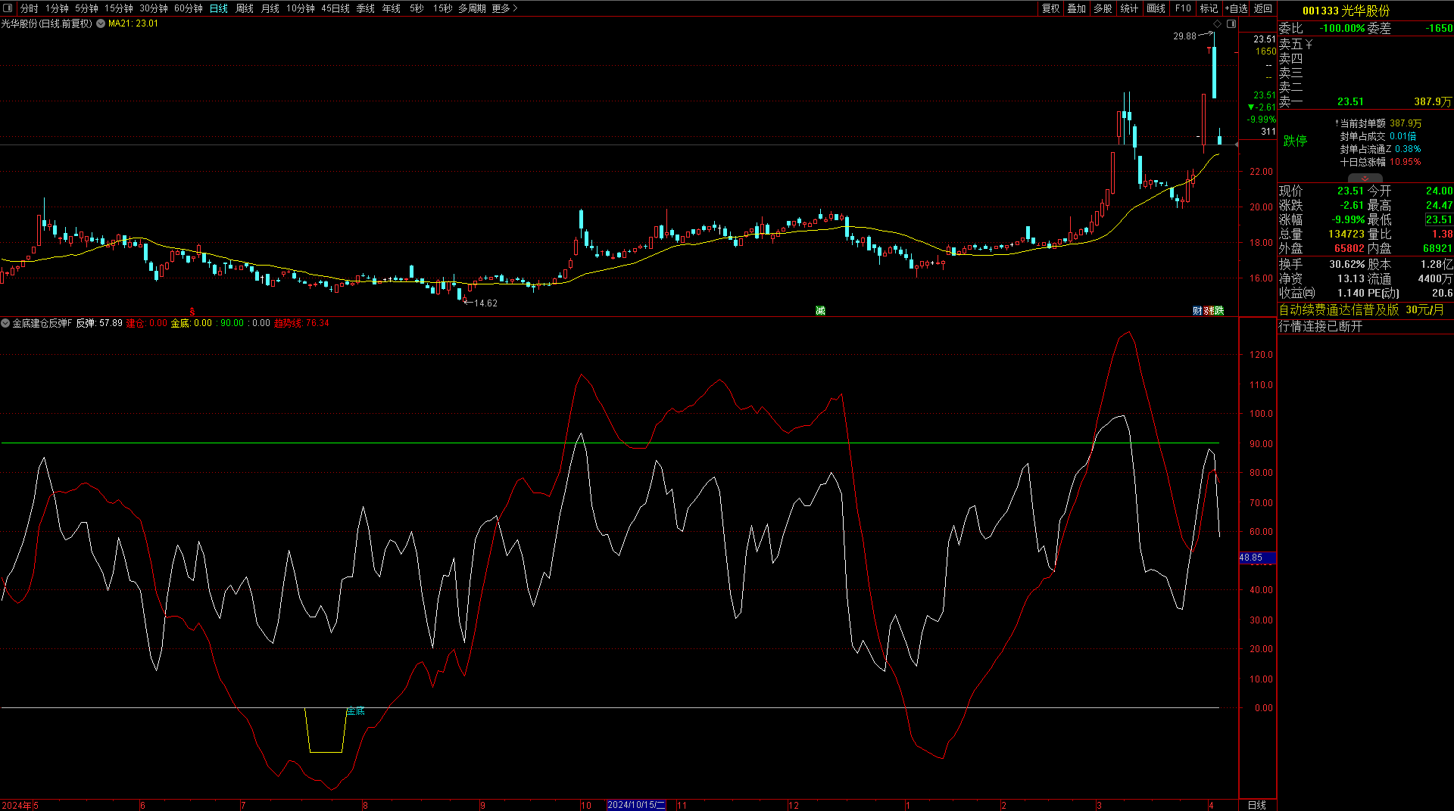Click the 当前封单额 text
The width and height of the screenshot is (1454, 811).
click(x=1362, y=123)
